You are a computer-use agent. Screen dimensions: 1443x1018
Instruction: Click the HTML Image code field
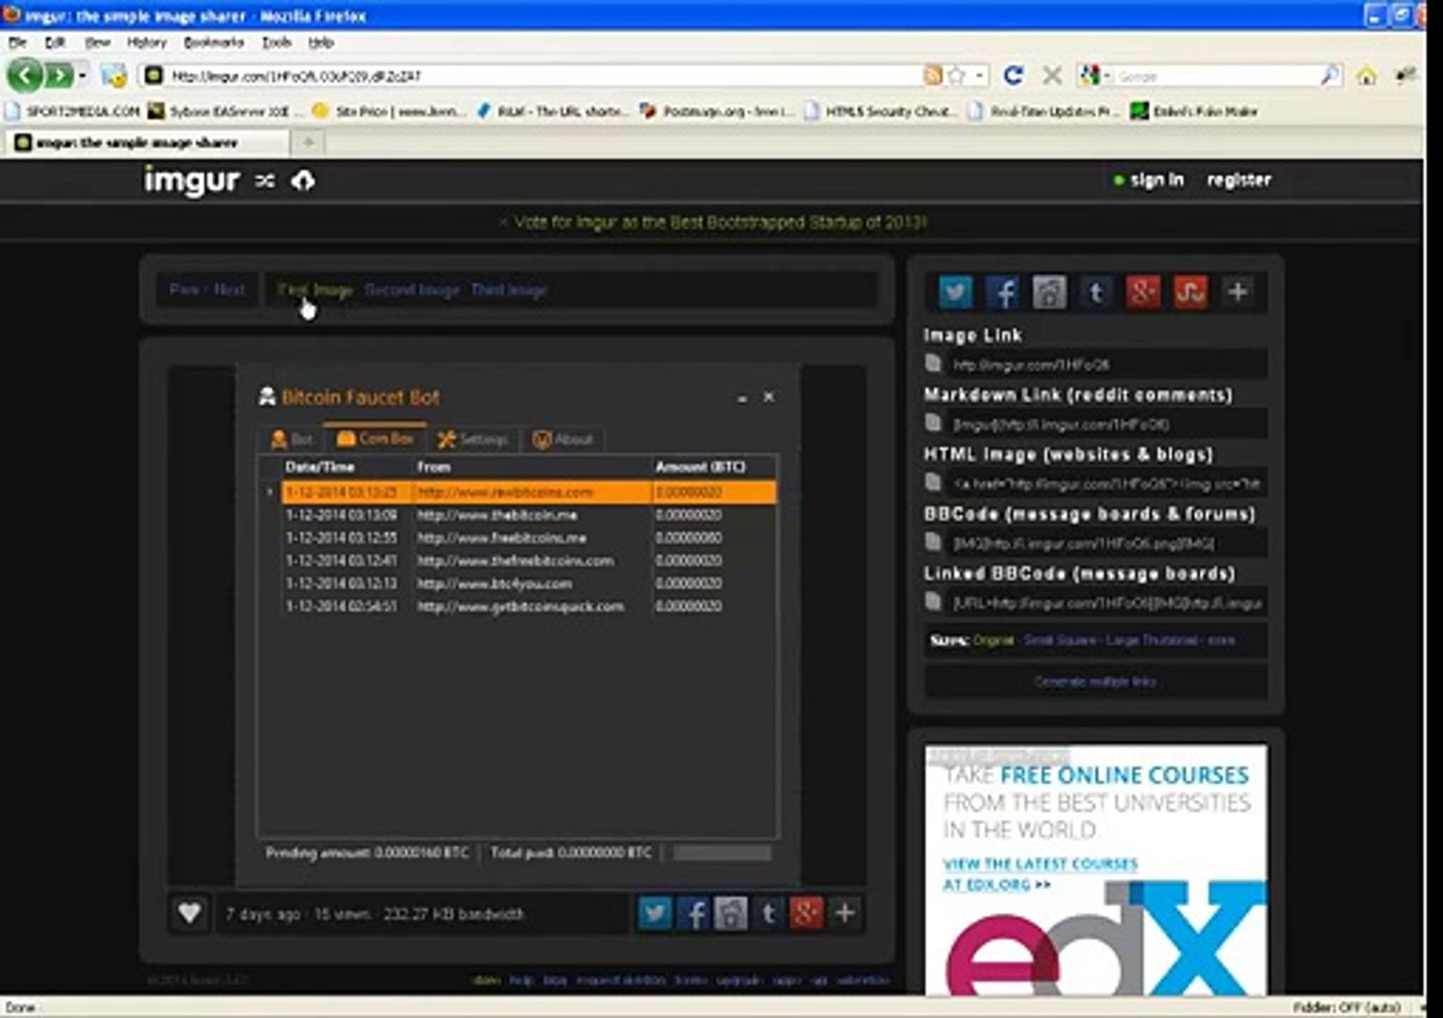(x=1107, y=484)
